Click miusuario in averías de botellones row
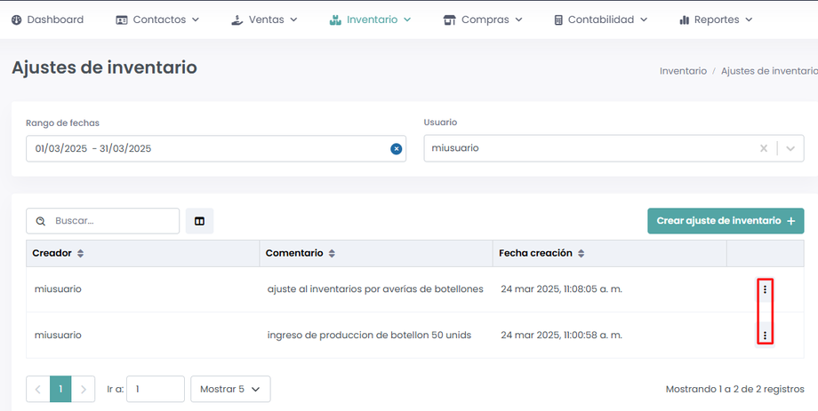Image resolution: width=818 pixels, height=411 pixels. pyautogui.click(x=58, y=289)
